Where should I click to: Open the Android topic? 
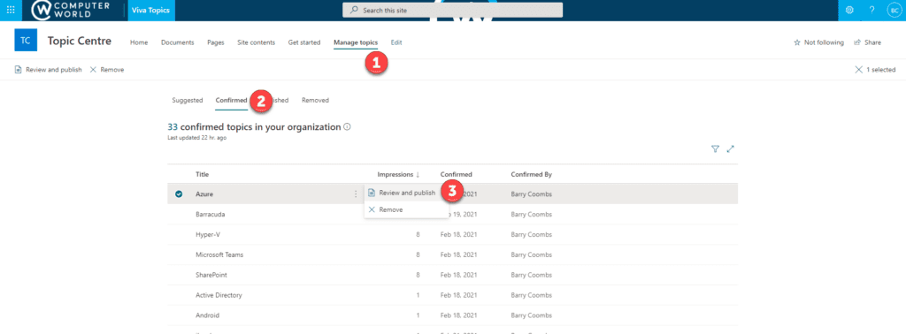pyautogui.click(x=207, y=315)
